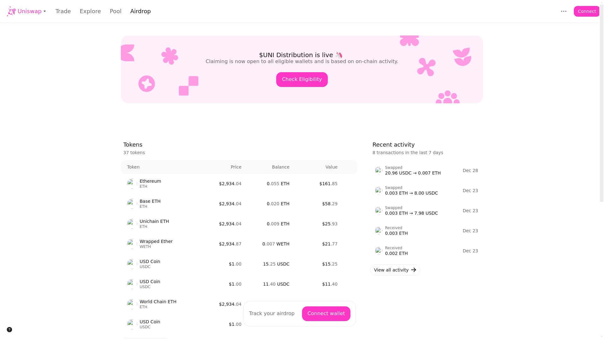The width and height of the screenshot is (604, 339).
Task: Select the Airdrop tab
Action: 140,11
